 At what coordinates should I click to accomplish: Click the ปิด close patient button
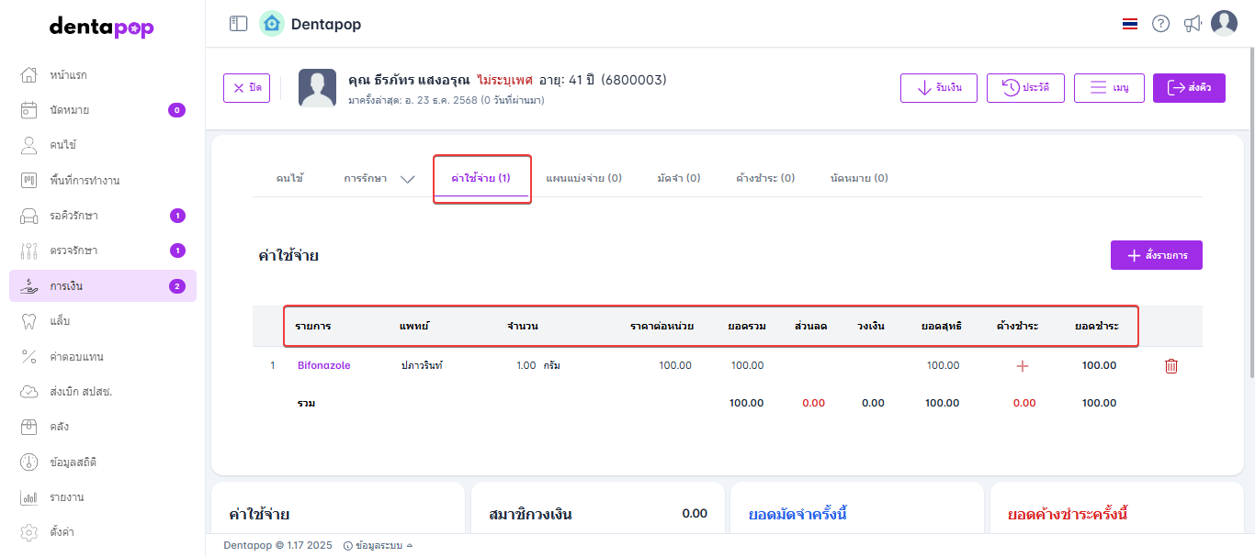coord(246,88)
